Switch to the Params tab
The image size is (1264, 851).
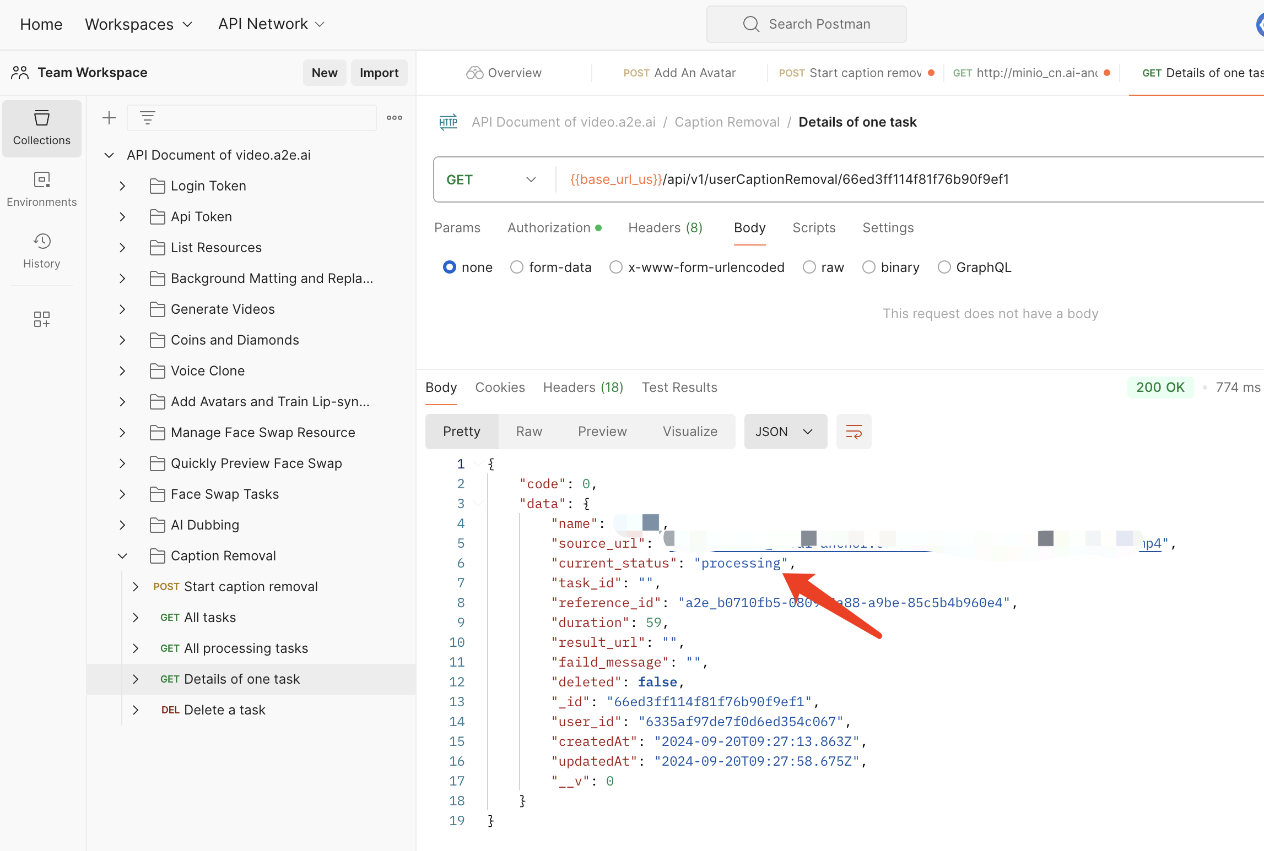457,228
